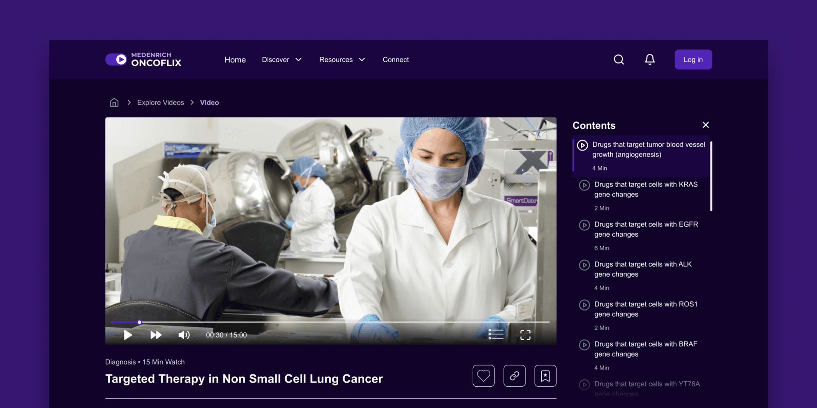Play icon for ROS1 gene changes chapter
The width and height of the screenshot is (817, 408).
(x=585, y=305)
